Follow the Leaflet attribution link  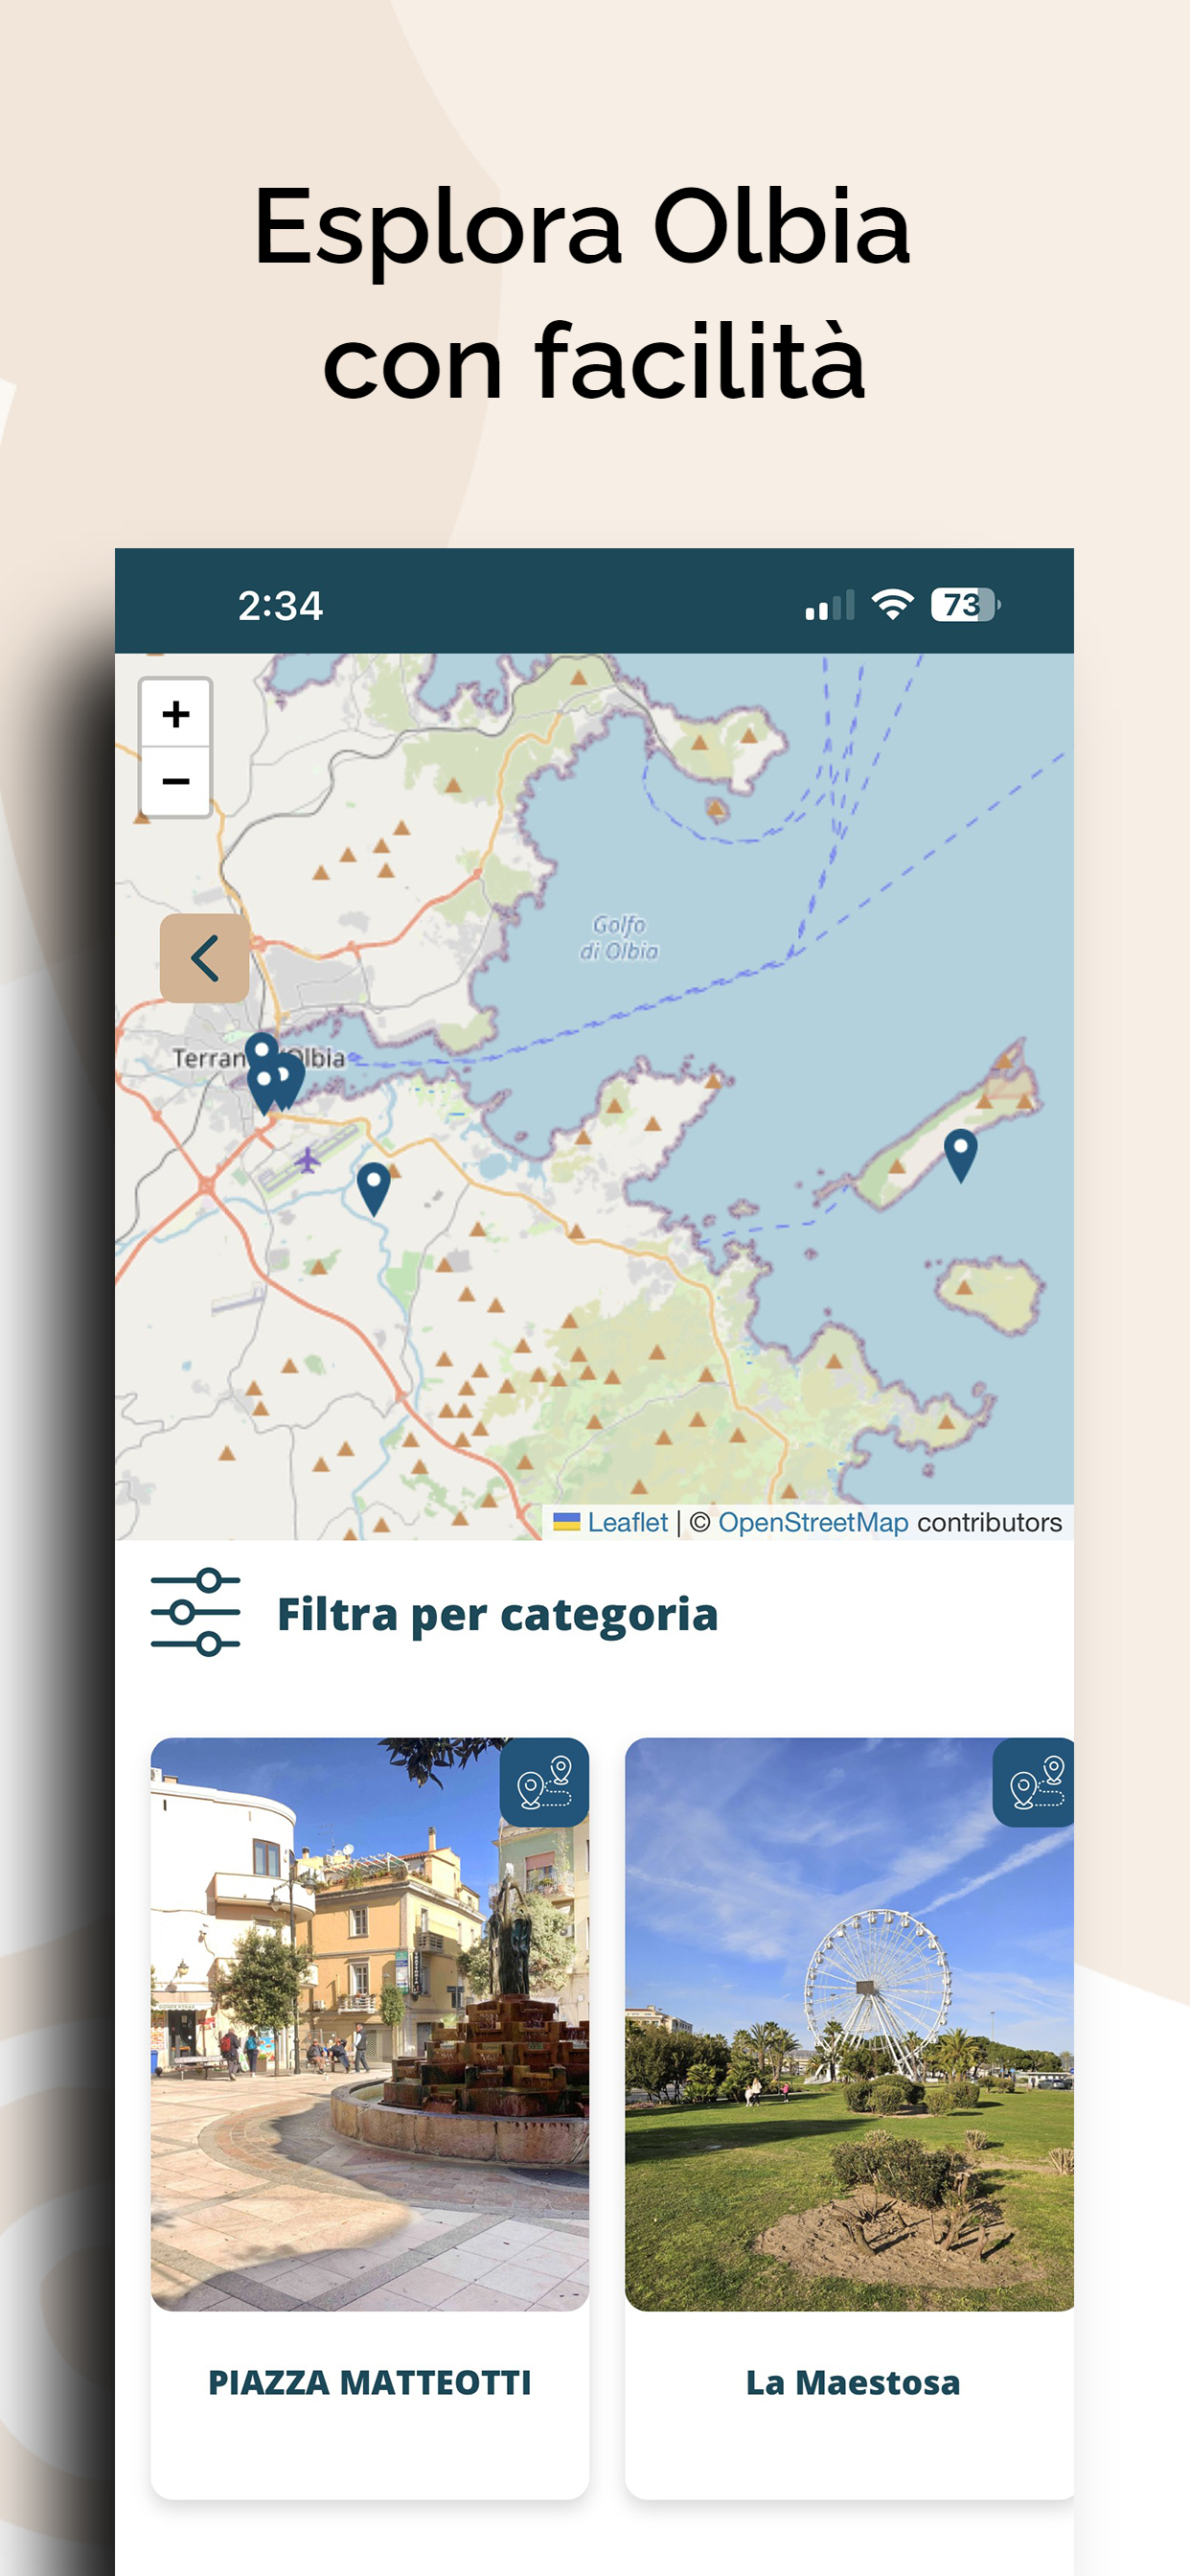tap(627, 1522)
